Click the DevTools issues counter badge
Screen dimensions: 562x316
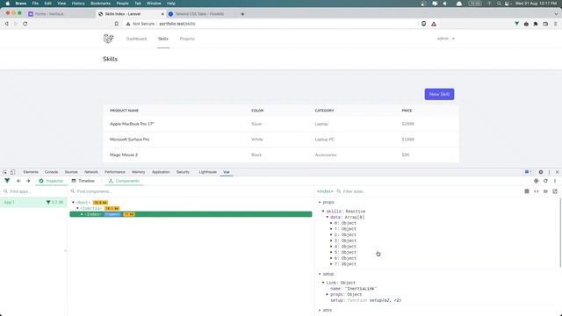[x=529, y=172]
